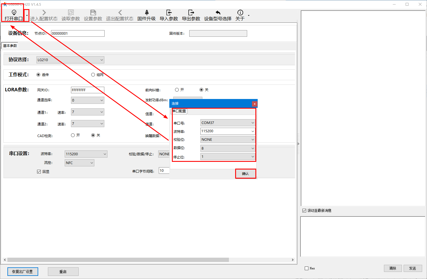Click the 导出参数 export parameters icon

(191, 13)
